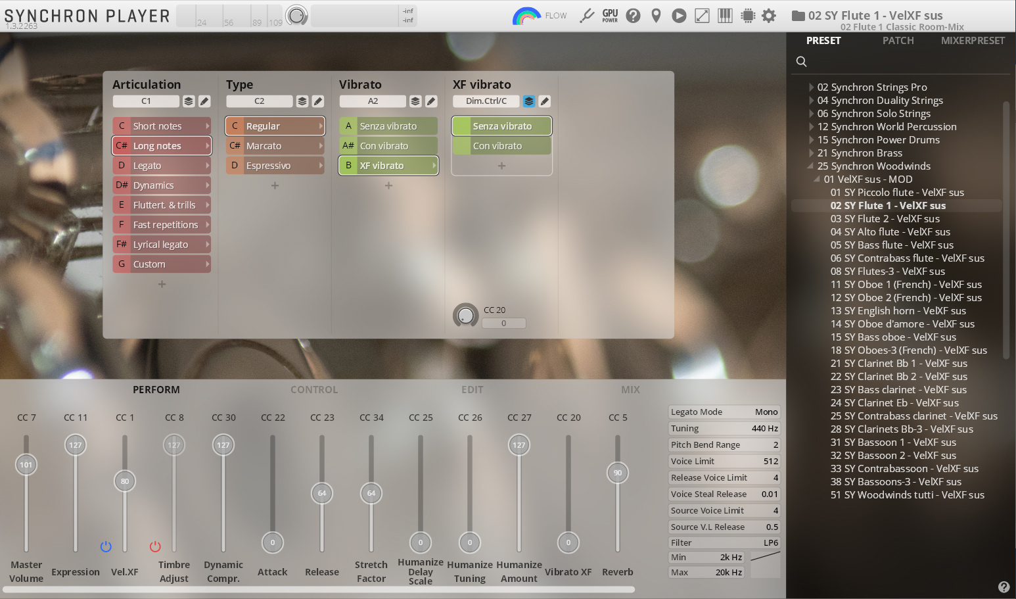Click the FLOW rainbow icon

tap(526, 16)
